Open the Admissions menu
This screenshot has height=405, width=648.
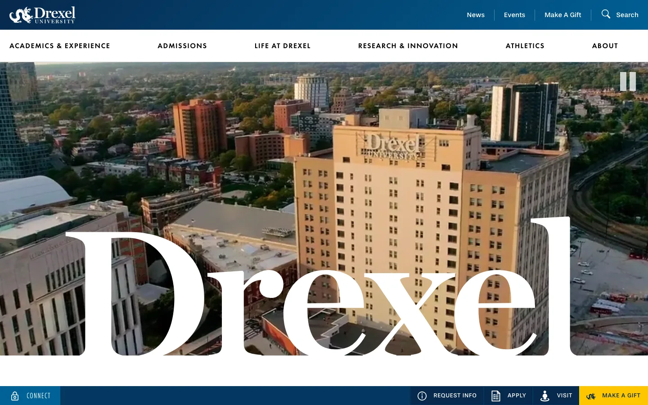(182, 46)
